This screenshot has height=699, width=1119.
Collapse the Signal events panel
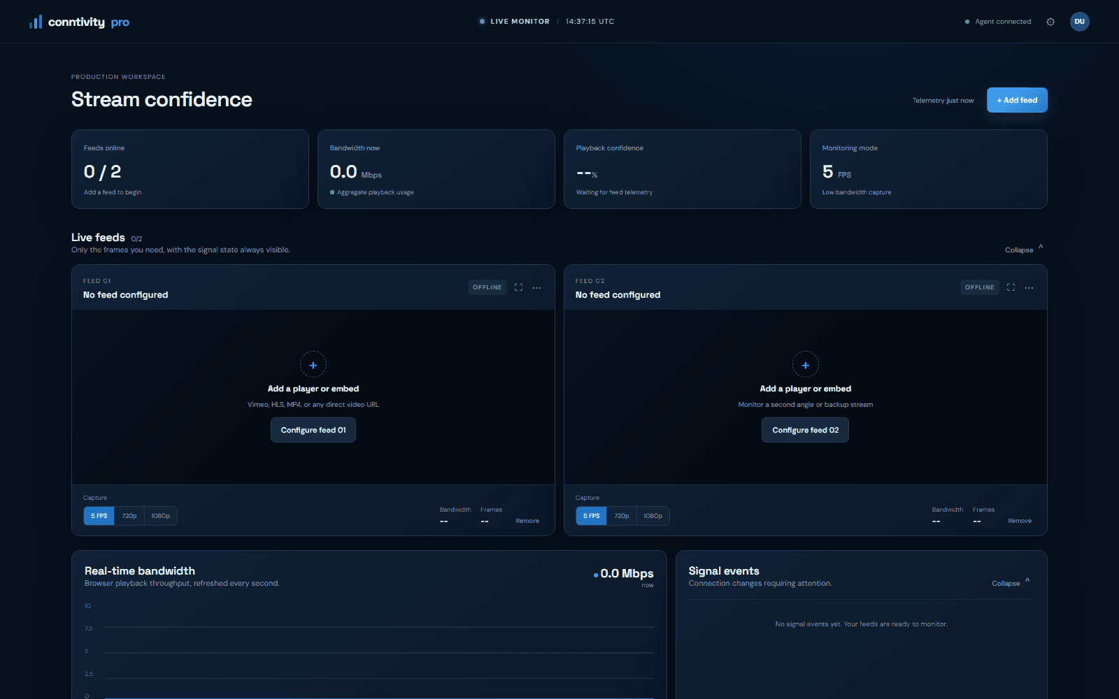tap(1011, 583)
